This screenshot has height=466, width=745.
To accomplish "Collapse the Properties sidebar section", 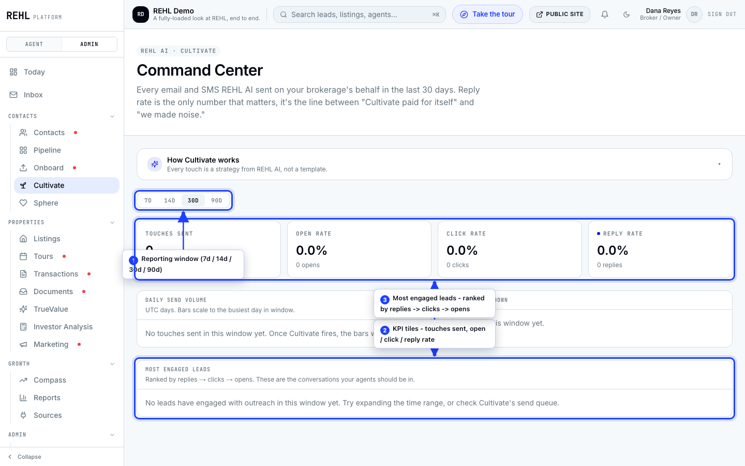I will [112, 223].
